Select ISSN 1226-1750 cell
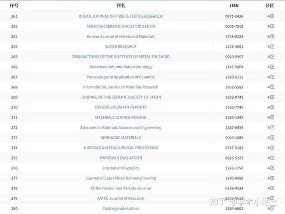This screenshot has height=214, width=285. [234, 168]
